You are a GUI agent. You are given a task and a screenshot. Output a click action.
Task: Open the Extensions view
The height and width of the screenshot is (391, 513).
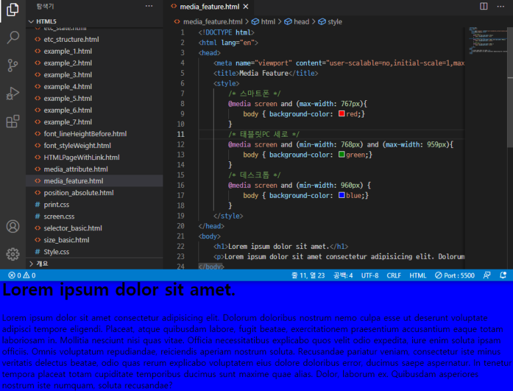tap(13, 121)
